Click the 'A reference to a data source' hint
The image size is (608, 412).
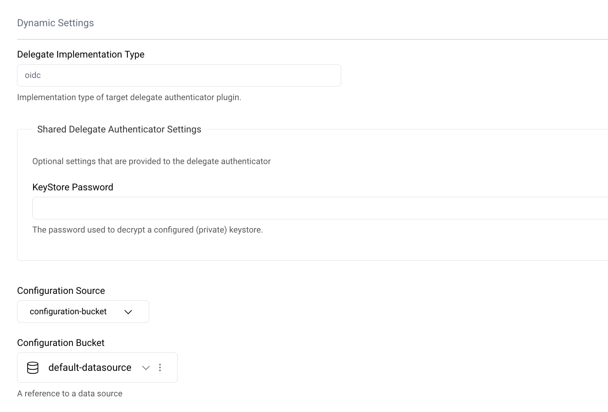pyautogui.click(x=70, y=394)
